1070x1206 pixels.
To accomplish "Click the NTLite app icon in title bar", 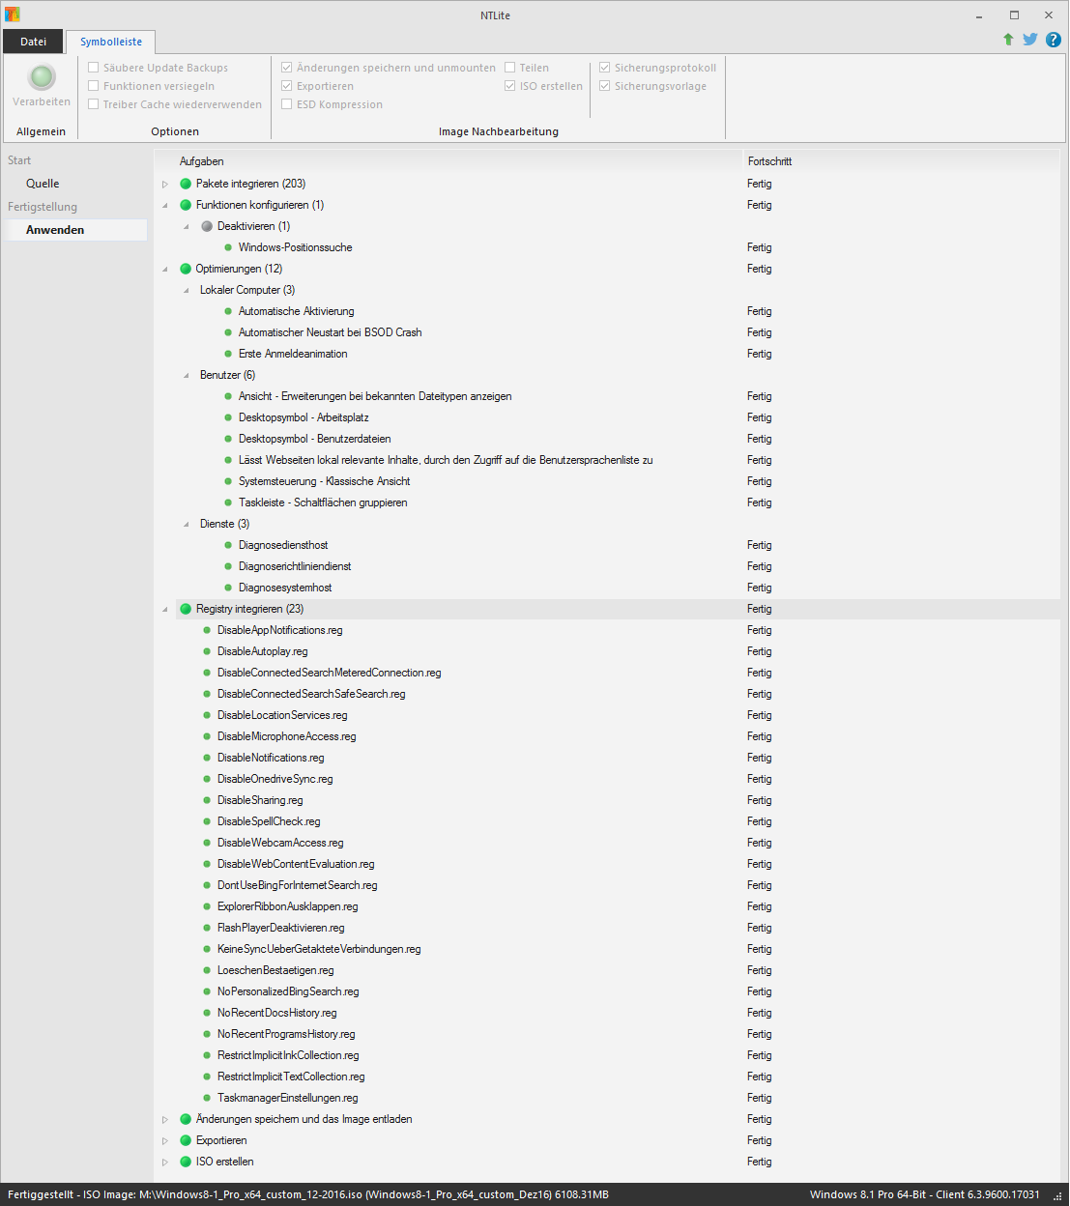I will coord(12,14).
